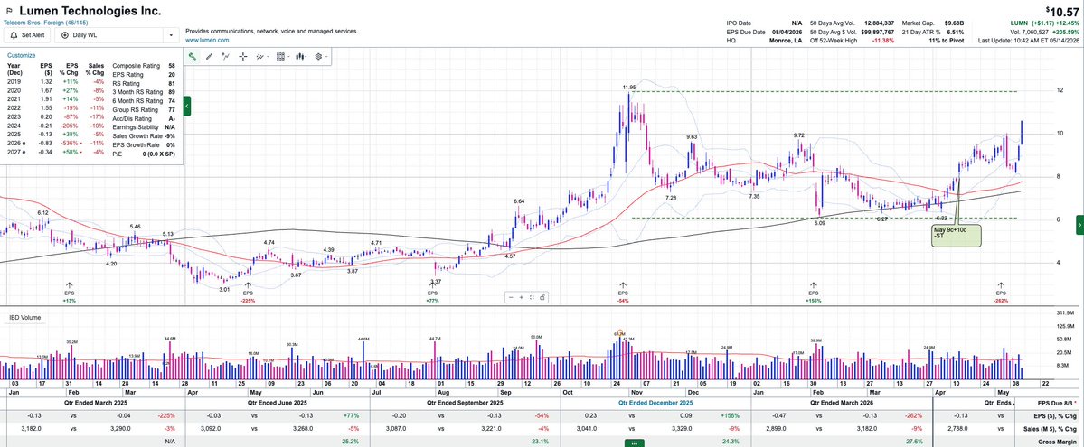Click the EPS +77% earnings marker
1084x447 pixels.
pyautogui.click(x=433, y=291)
